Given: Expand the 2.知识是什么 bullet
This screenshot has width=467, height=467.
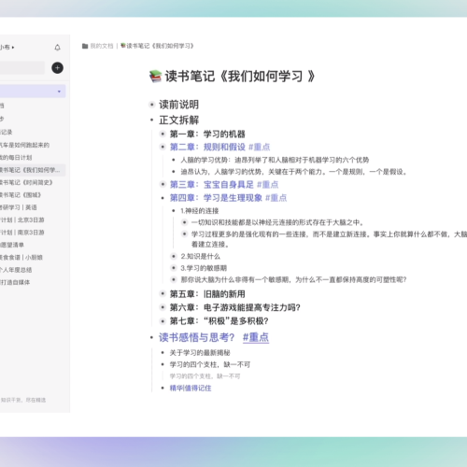Looking at the screenshot, I should 174,256.
